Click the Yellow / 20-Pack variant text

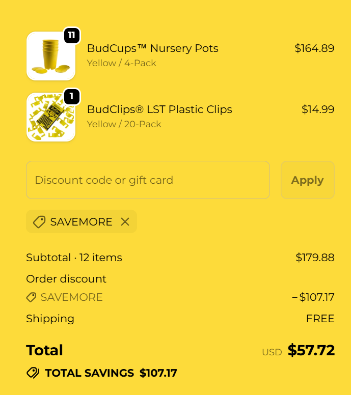124,124
